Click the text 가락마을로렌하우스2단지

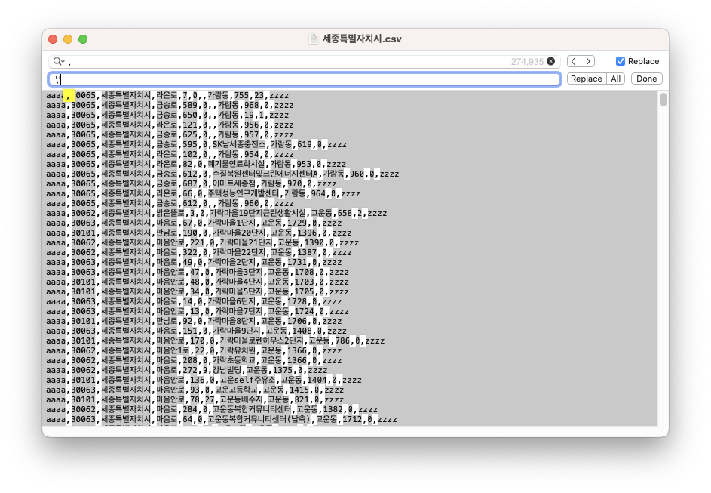click(262, 341)
